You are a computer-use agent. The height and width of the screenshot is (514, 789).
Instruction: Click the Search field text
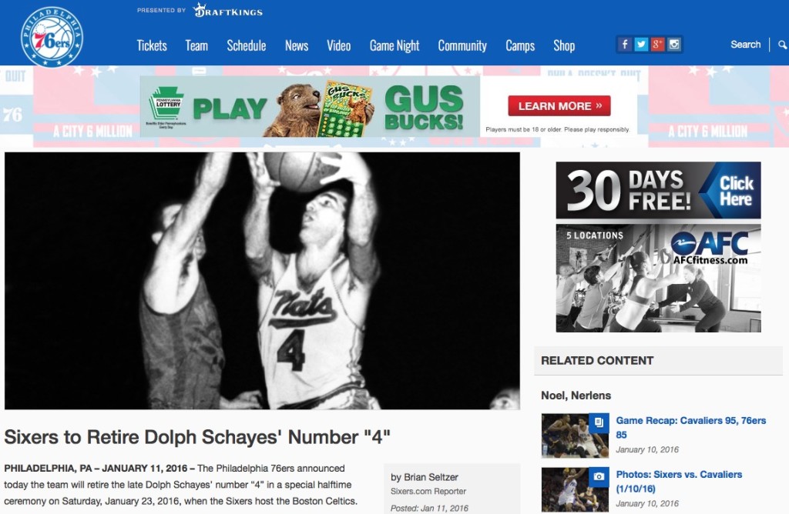745,45
